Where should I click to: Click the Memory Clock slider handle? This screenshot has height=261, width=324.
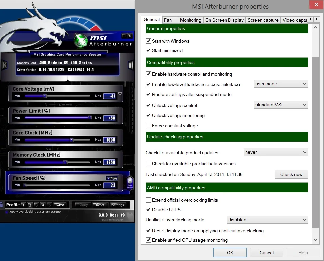(x=65, y=162)
